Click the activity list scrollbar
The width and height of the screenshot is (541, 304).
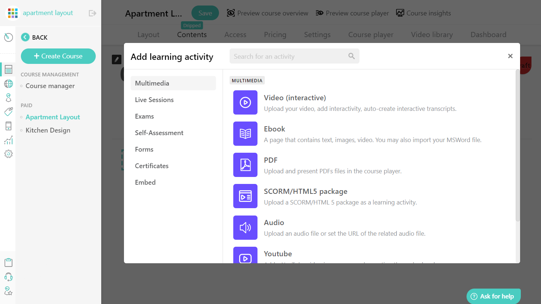[518, 145]
